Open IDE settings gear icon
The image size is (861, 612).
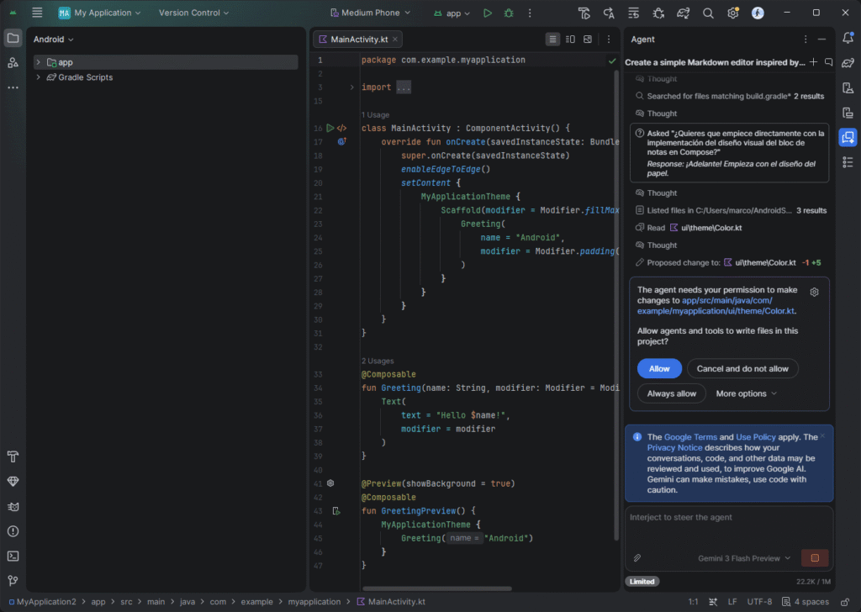[732, 13]
